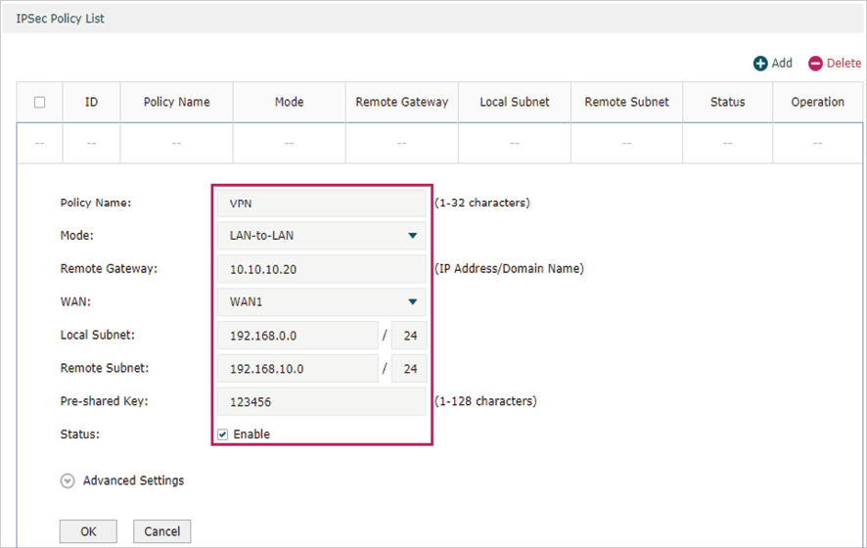
Task: Check the select-all header checkbox
Action: [x=40, y=102]
